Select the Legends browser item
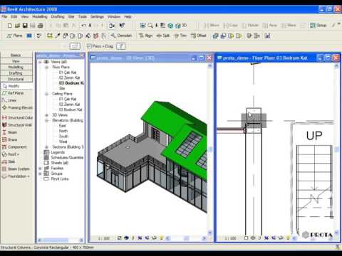 coord(58,152)
